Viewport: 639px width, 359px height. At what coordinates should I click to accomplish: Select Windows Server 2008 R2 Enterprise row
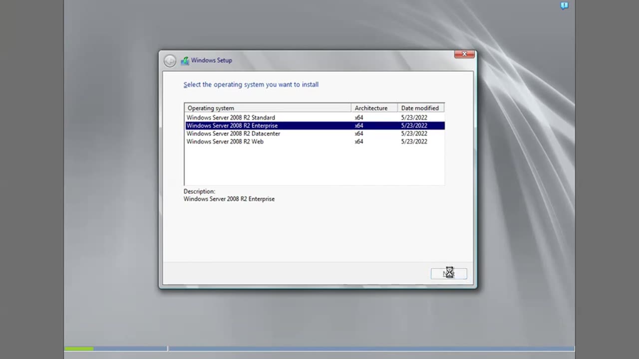[315, 126]
